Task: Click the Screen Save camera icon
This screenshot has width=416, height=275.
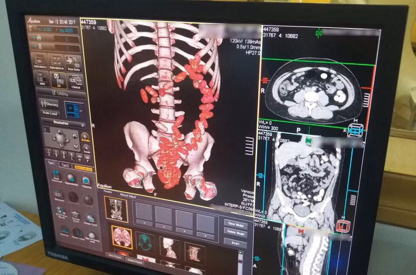Action: coord(76,216)
